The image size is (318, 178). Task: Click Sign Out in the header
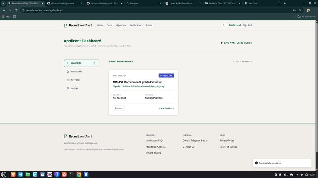(247, 25)
